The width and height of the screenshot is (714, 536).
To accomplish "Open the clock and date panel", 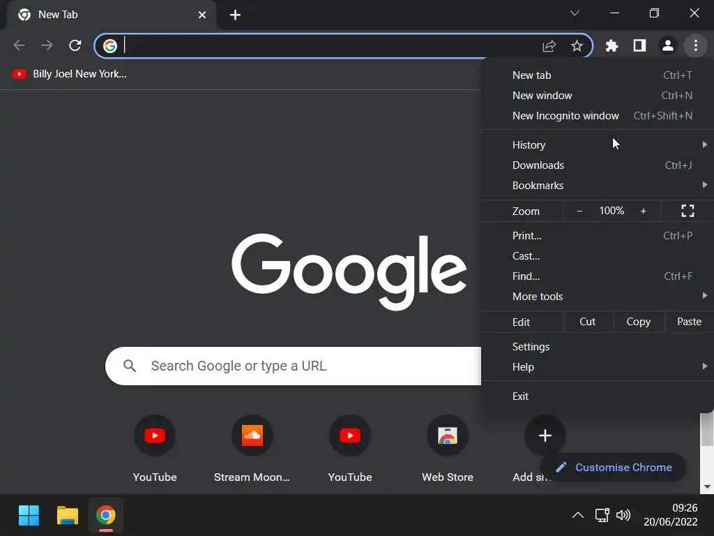I will click(671, 515).
